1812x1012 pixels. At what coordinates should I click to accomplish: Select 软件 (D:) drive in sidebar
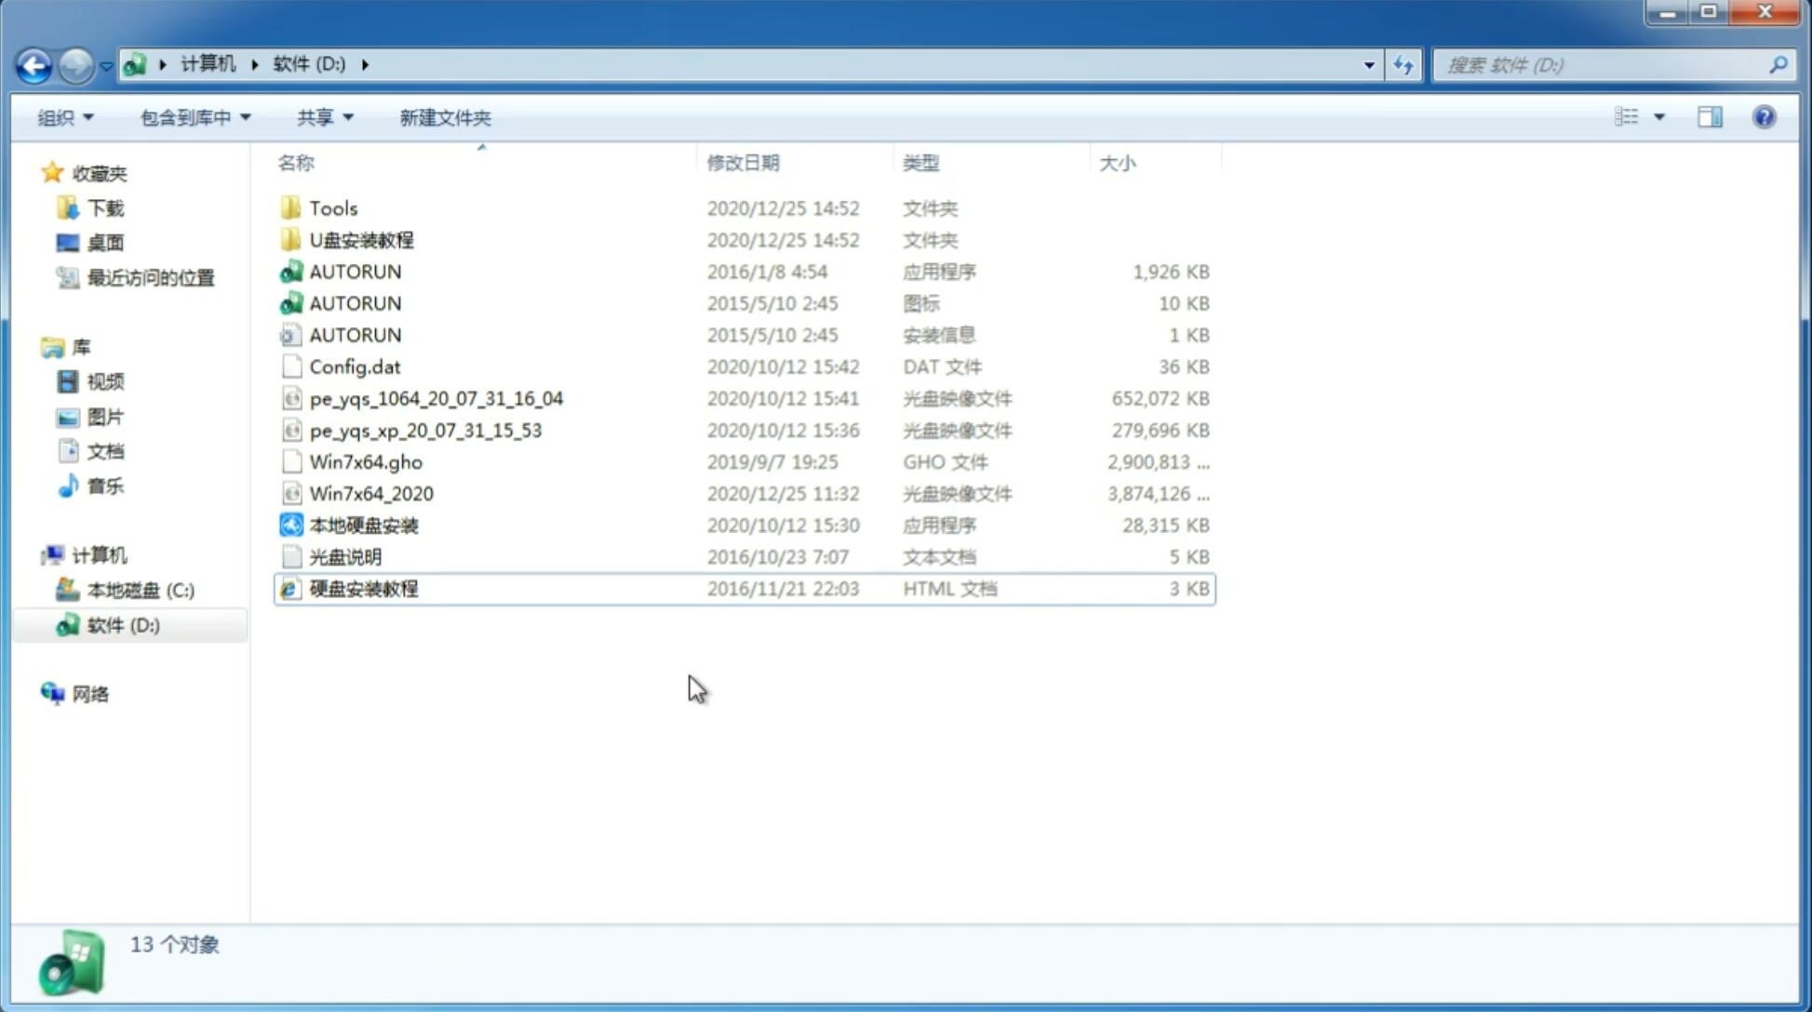click(x=122, y=624)
